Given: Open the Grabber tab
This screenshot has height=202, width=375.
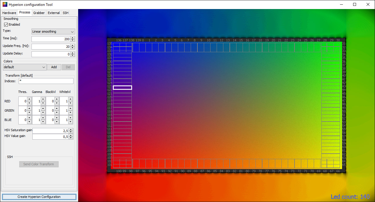Looking at the screenshot, I should click(x=39, y=13).
